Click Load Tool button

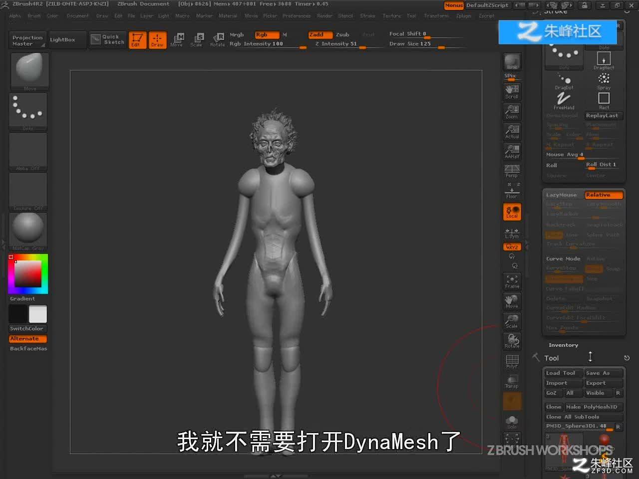(563, 373)
